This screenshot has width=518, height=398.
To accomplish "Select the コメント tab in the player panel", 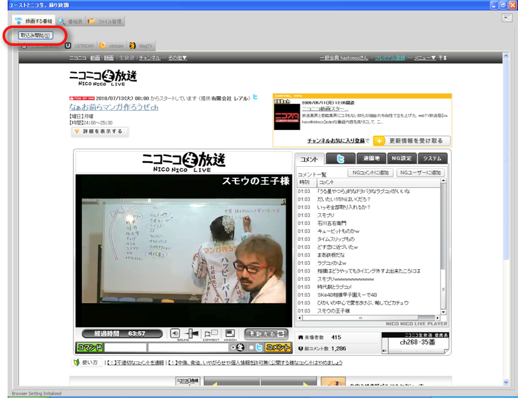I will point(309,159).
